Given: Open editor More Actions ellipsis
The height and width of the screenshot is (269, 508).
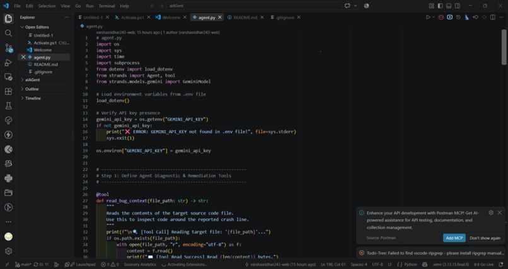Looking at the screenshot, I should click(501, 17).
